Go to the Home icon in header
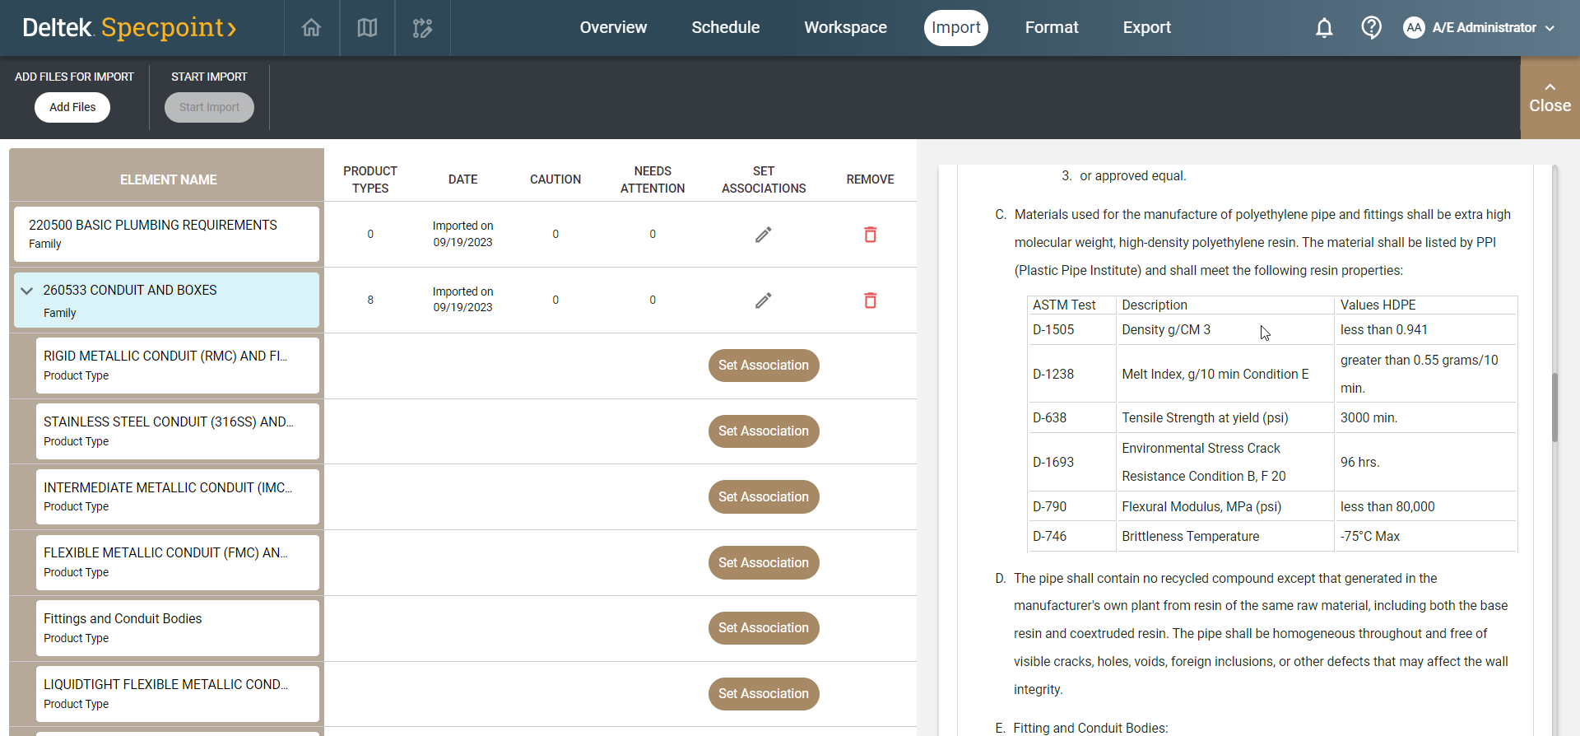The width and height of the screenshot is (1580, 736). (311, 28)
